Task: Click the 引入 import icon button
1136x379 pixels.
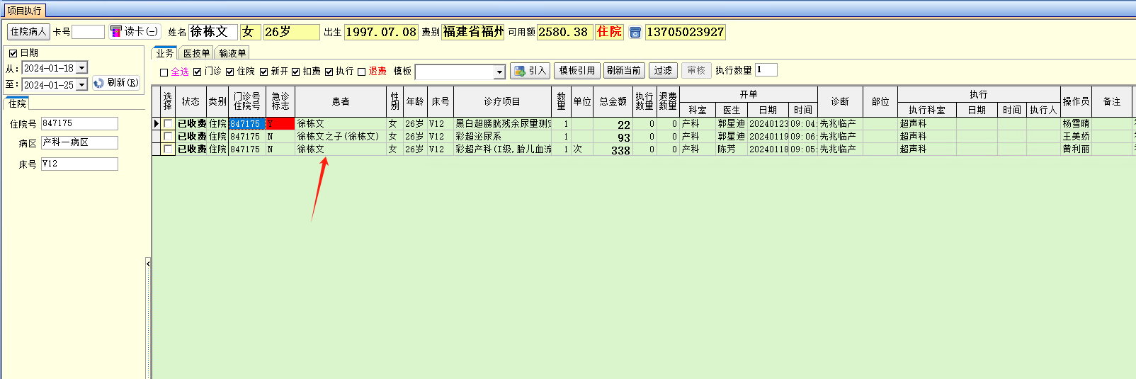Action: pyautogui.click(x=530, y=71)
